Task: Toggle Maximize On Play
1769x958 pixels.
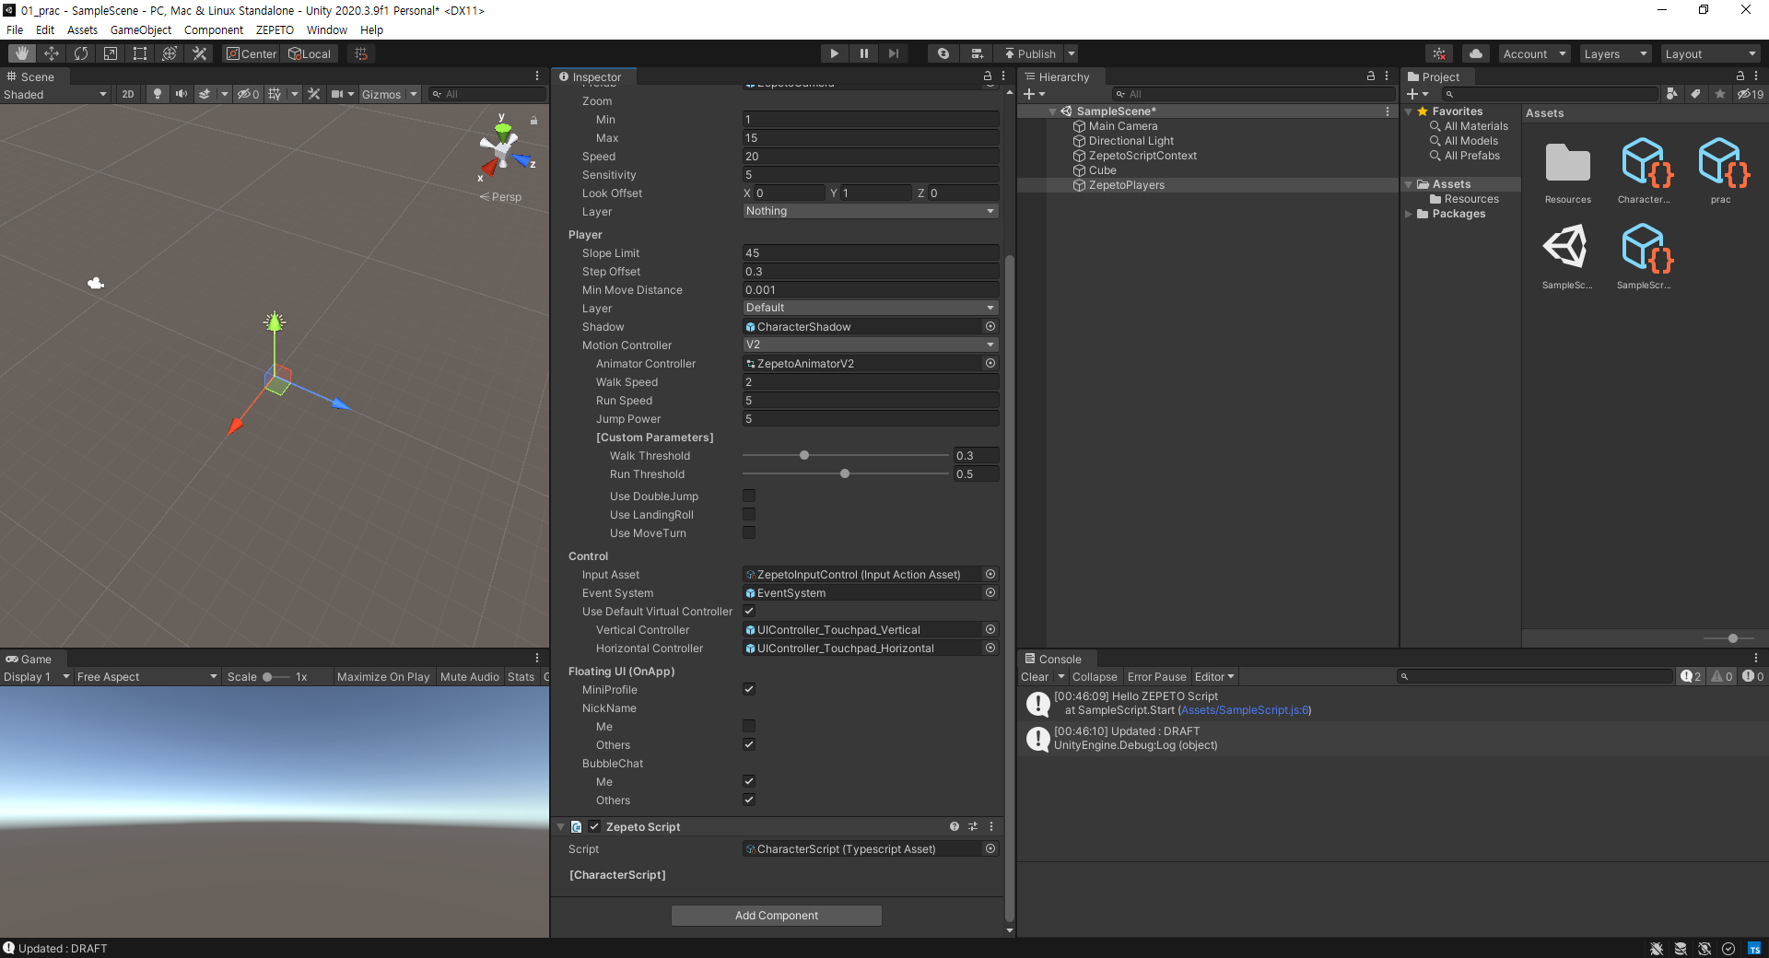Action: coord(383,676)
